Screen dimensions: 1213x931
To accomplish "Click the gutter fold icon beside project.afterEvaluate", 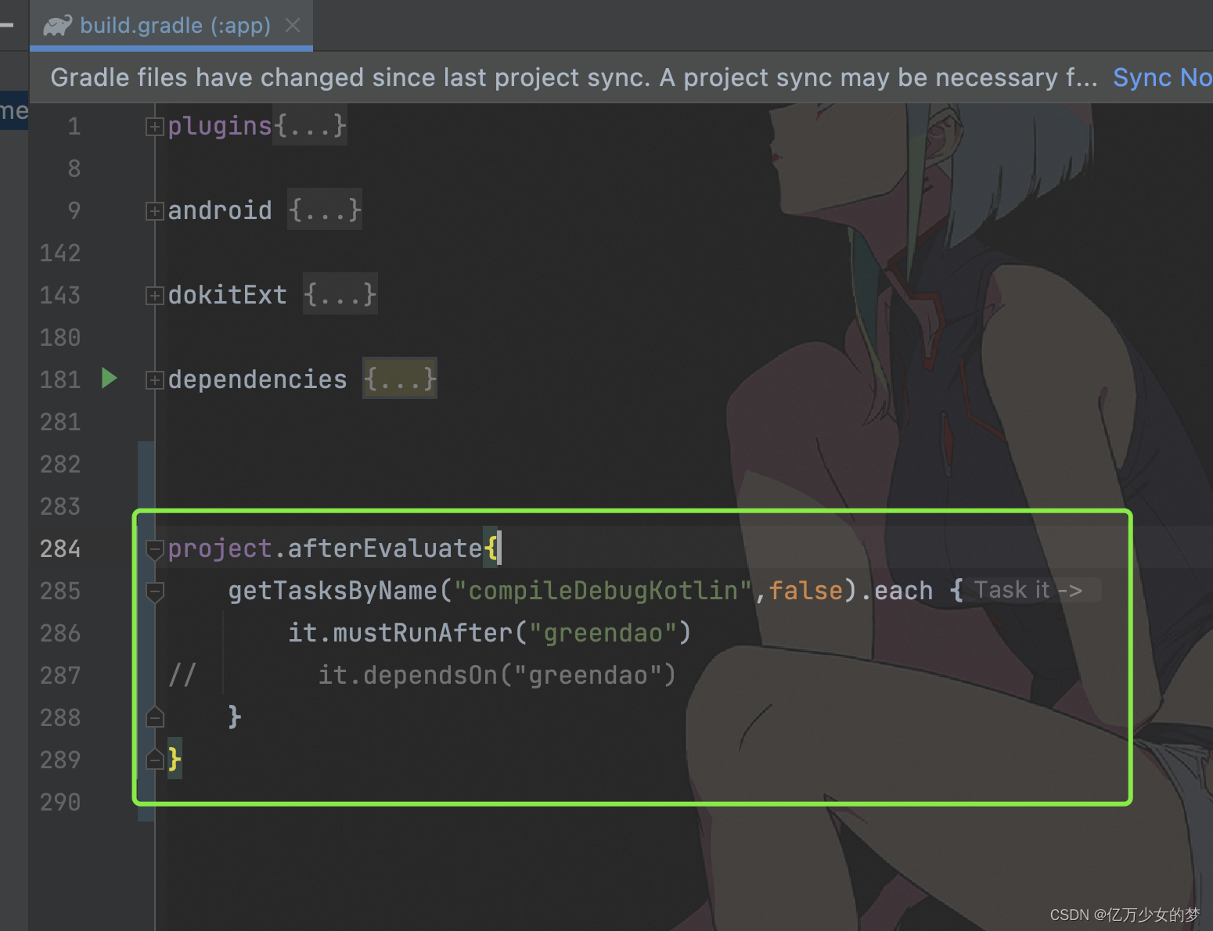I will tap(154, 548).
